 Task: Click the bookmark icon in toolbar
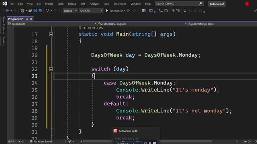pos(185,11)
